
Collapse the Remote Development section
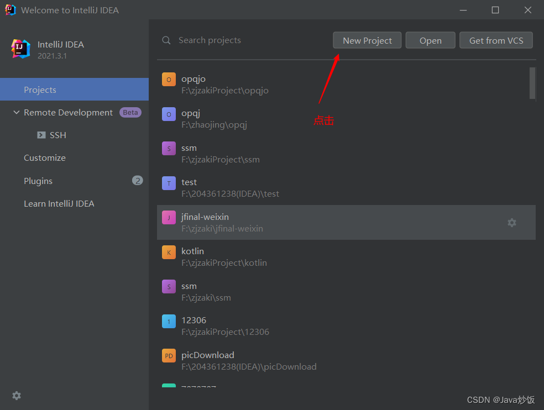[x=16, y=112]
